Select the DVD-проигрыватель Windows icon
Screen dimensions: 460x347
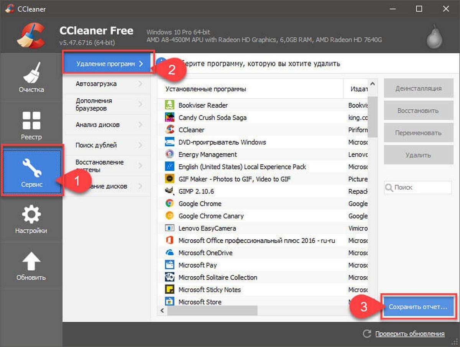click(169, 142)
